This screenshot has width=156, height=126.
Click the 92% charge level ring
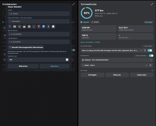tap(87, 13)
